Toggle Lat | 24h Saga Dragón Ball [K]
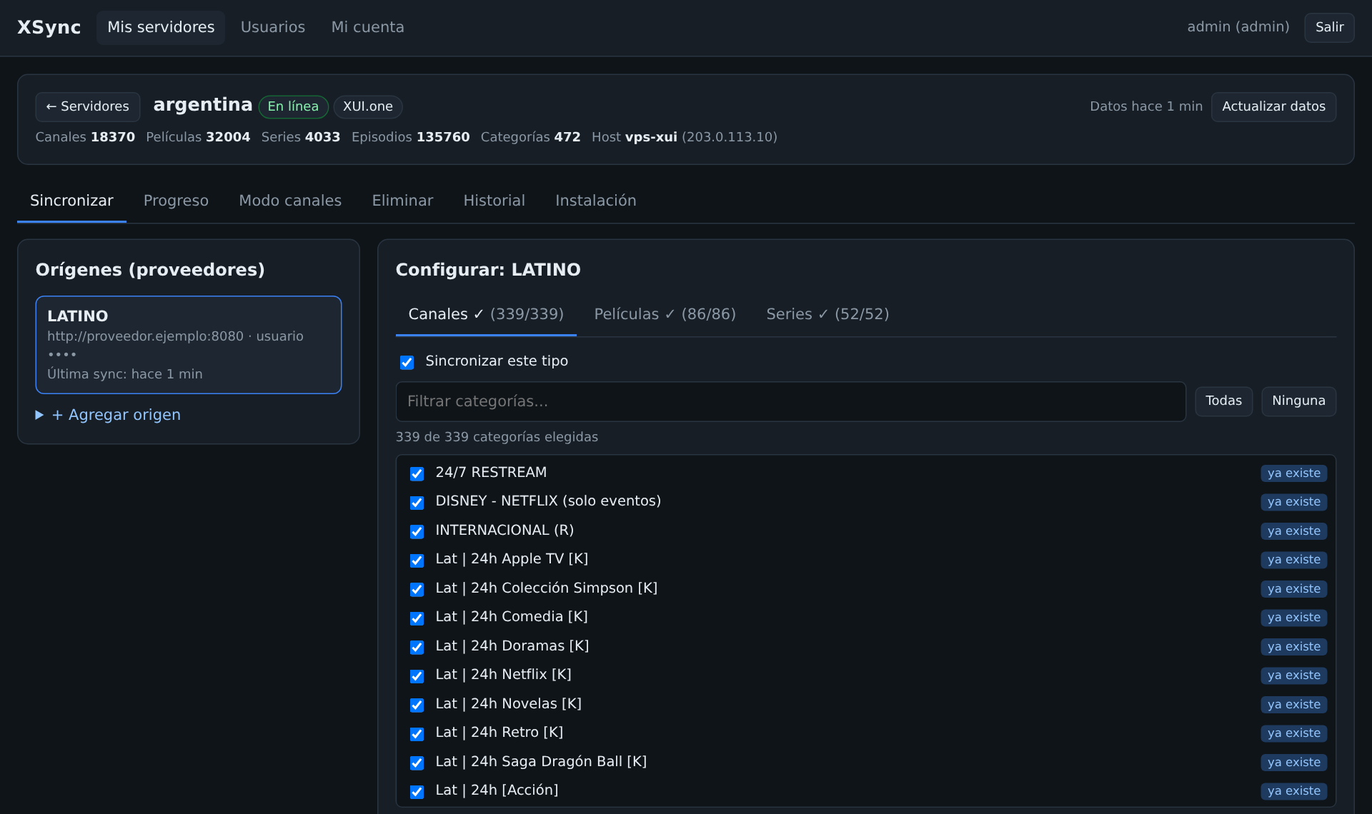1372x814 pixels. (x=417, y=763)
